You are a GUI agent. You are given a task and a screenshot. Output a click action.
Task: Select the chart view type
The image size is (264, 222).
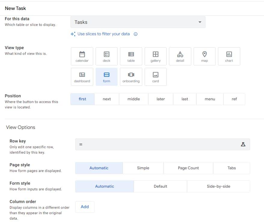click(x=229, y=56)
